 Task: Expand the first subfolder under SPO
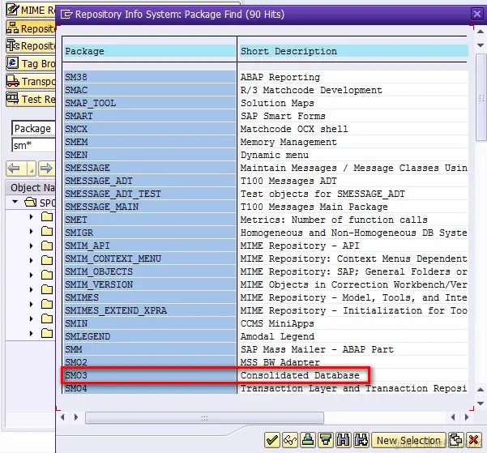[31, 216]
